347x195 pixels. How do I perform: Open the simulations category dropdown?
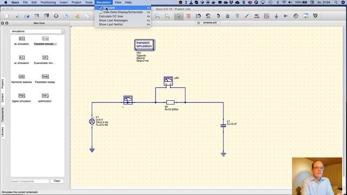tap(37, 31)
